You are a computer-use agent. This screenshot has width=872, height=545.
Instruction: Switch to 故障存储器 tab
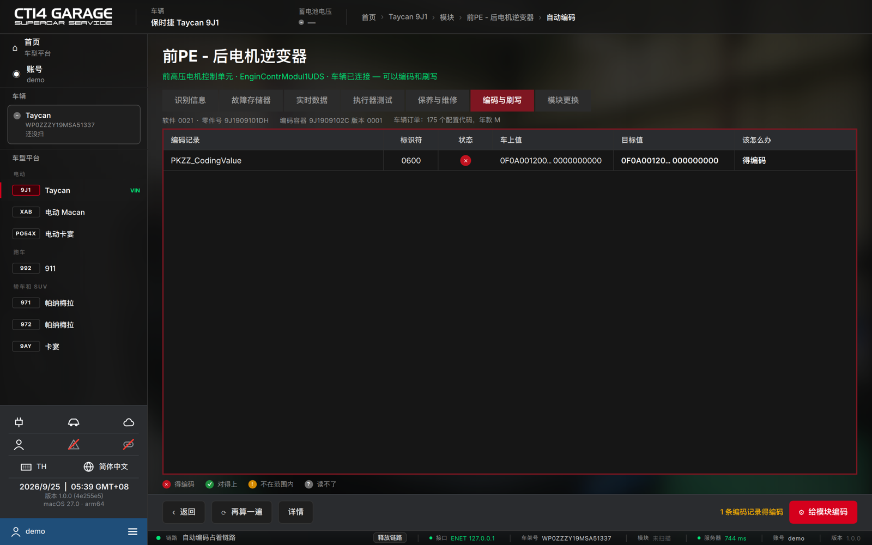[251, 100]
